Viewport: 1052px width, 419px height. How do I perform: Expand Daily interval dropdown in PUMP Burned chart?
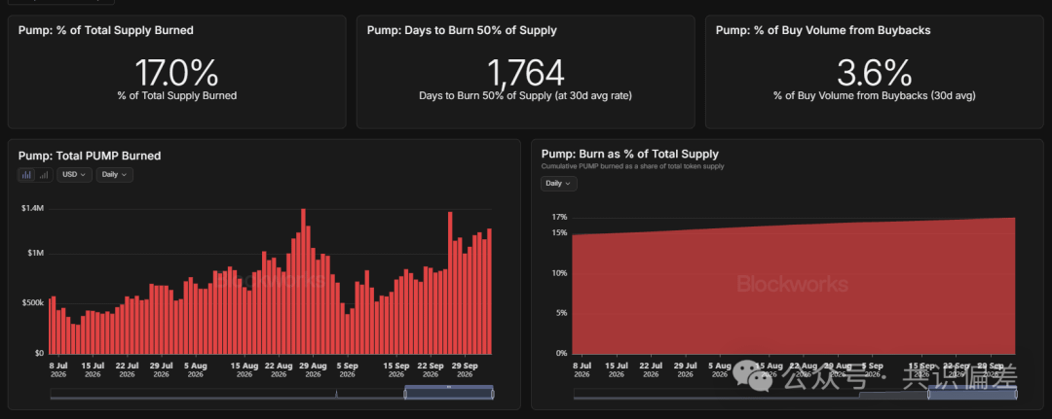[x=114, y=175]
